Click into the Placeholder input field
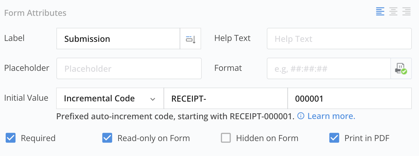The image size is (419, 156). click(x=129, y=68)
